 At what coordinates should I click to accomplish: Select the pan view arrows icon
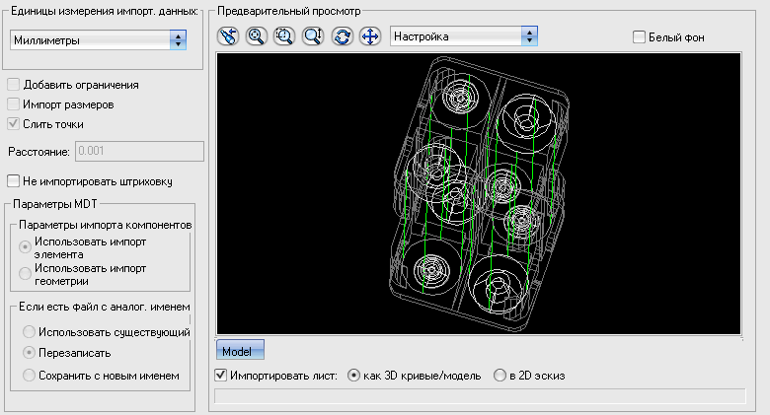(371, 36)
